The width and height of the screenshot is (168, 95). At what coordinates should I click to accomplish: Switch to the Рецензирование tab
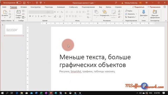coord(88,7)
